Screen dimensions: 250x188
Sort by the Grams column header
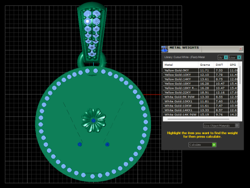206,65
